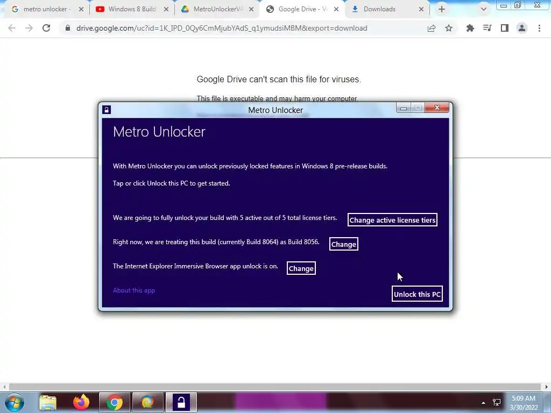Select Chrome in the taskbar

click(x=115, y=402)
